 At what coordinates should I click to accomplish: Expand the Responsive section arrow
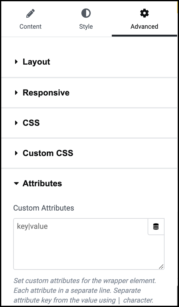click(16, 93)
